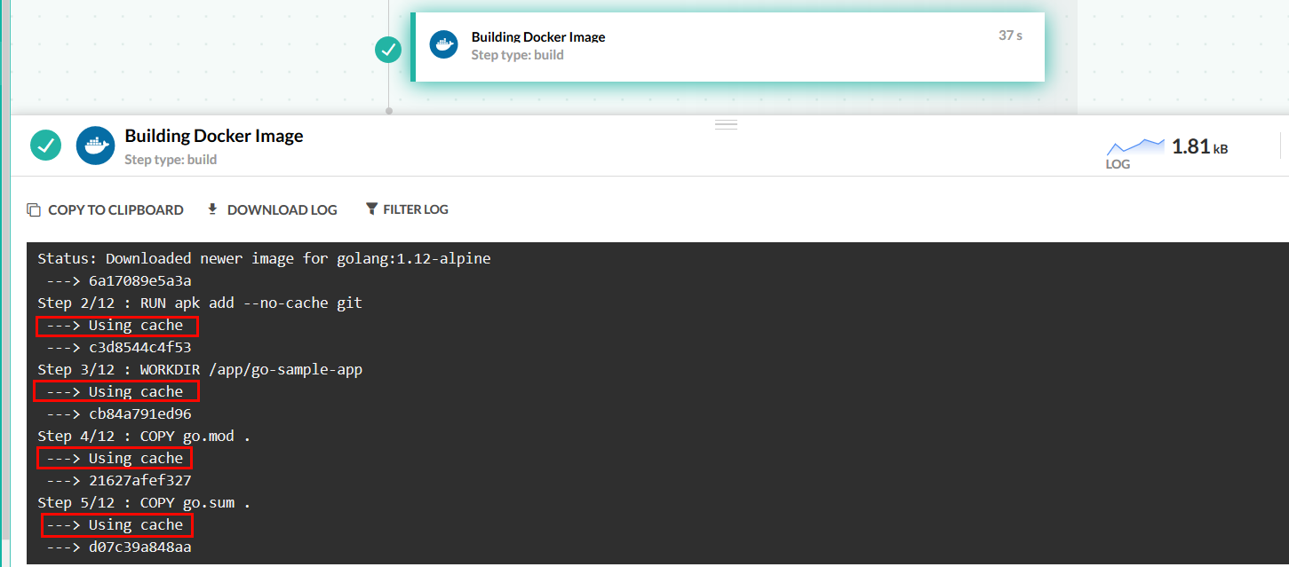Click Step 4/12 COPY go.mod line

[x=144, y=436]
